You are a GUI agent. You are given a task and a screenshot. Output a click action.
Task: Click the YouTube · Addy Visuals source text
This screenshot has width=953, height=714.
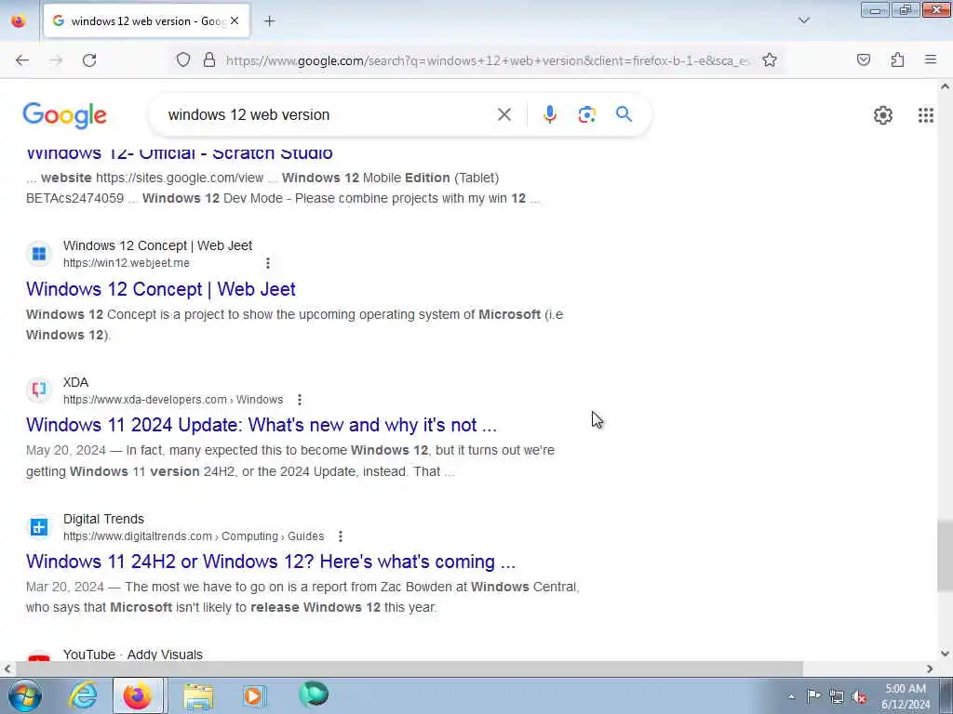click(133, 654)
